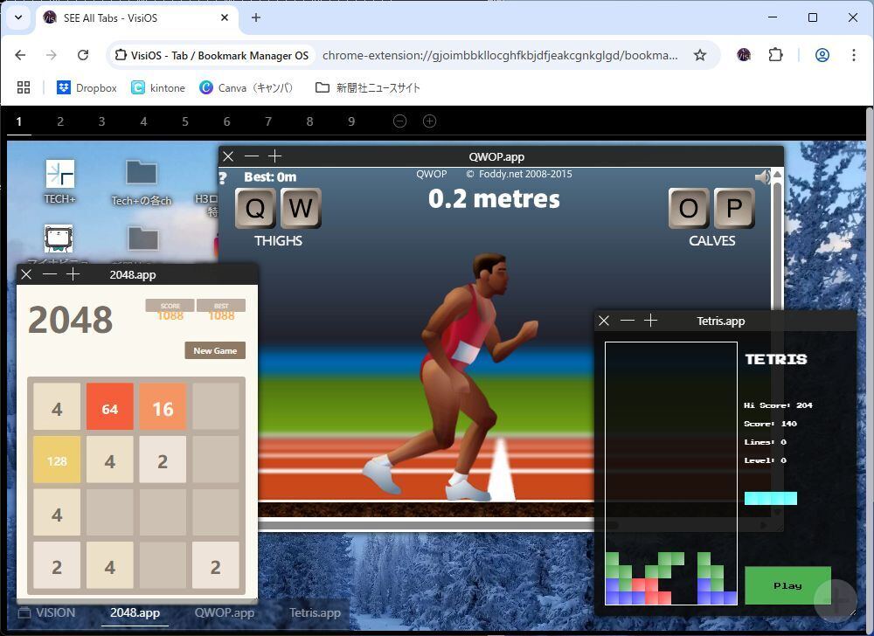Minimize the QWOP.app window

pyautogui.click(x=252, y=156)
